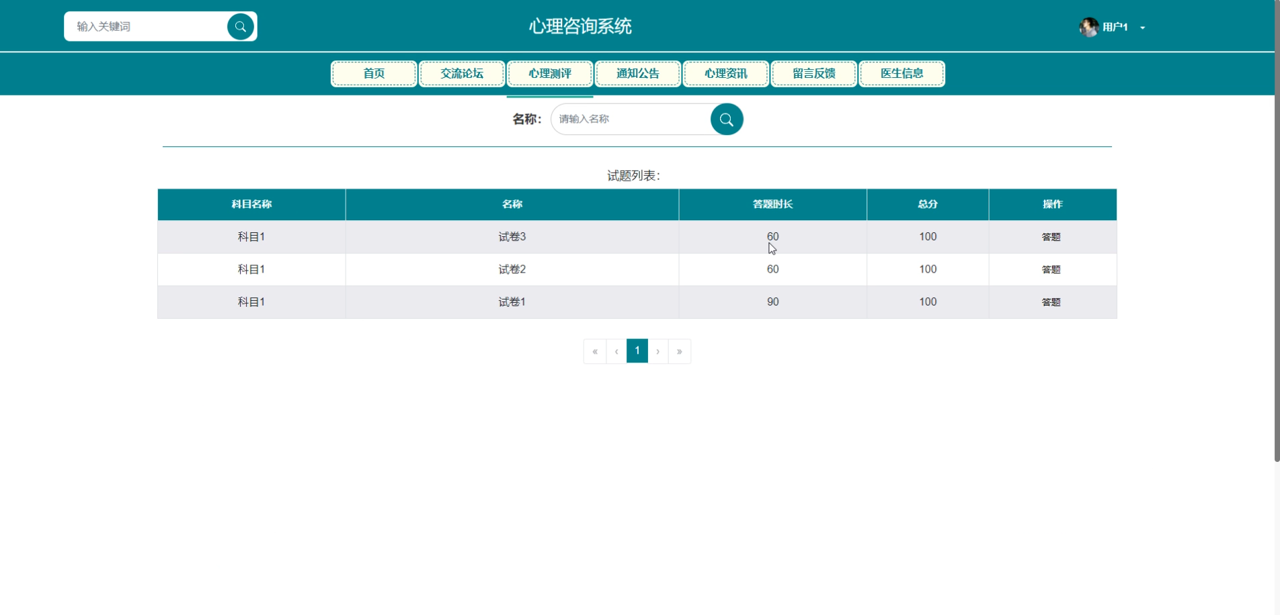Click the 答题时长 column header
Image resolution: width=1280 pixels, height=615 pixels.
click(x=773, y=204)
